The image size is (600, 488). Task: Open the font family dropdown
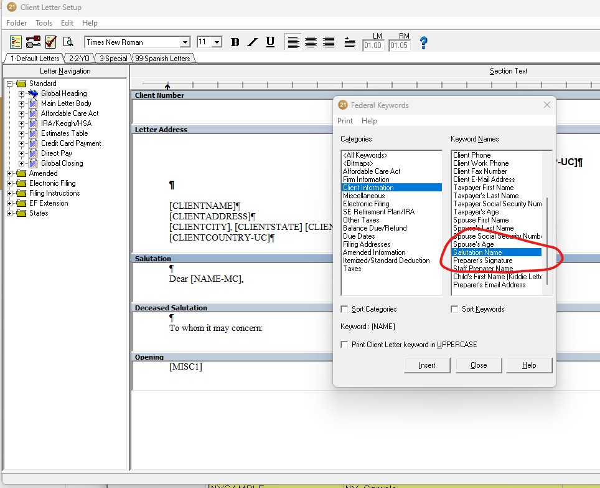pos(185,42)
